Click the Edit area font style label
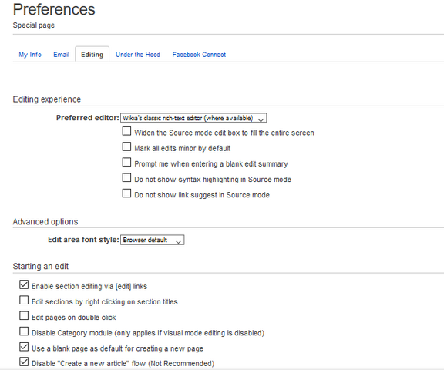444x370 pixels. (83, 240)
